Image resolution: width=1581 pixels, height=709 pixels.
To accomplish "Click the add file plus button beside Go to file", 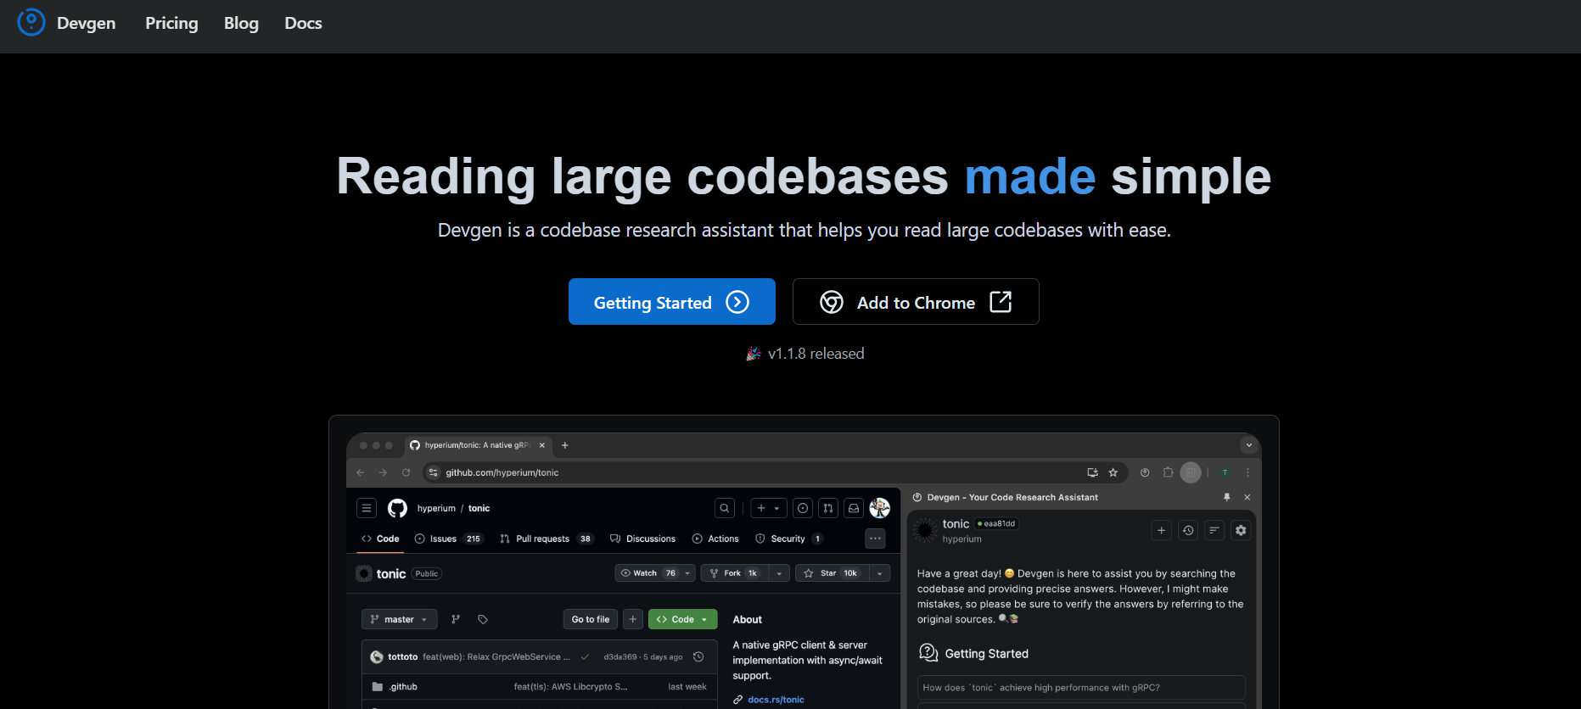I will coord(633,619).
